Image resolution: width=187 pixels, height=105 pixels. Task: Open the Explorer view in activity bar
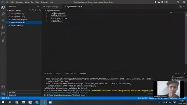(x=3, y=7)
